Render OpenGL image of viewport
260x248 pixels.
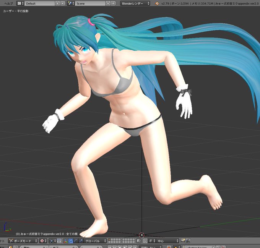pyautogui.click(x=183, y=241)
